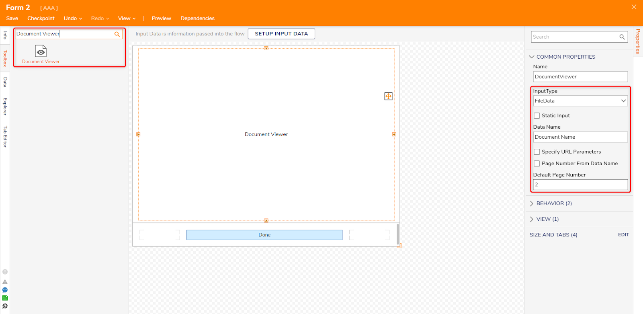Click the gray error indicator icon
The height and width of the screenshot is (314, 643).
(5, 272)
